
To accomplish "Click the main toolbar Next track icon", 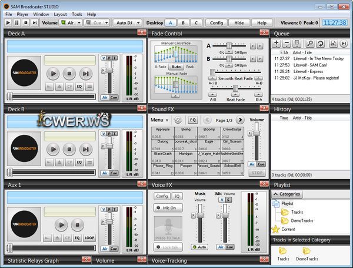I will coord(35,23).
